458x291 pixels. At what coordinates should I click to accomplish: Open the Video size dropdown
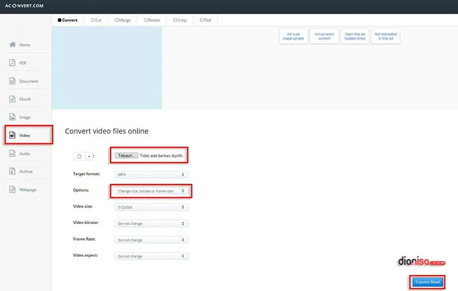tap(151, 207)
